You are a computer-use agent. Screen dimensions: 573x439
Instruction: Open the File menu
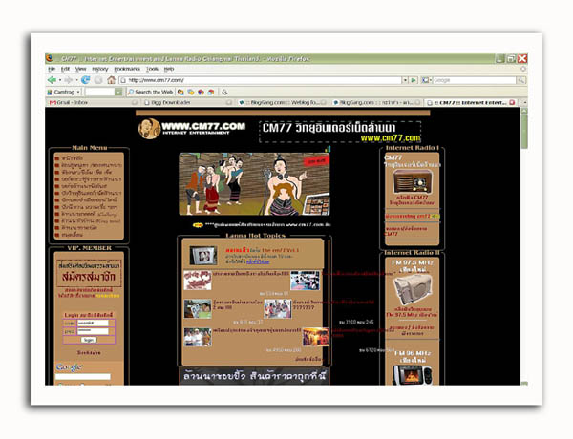click(52, 69)
